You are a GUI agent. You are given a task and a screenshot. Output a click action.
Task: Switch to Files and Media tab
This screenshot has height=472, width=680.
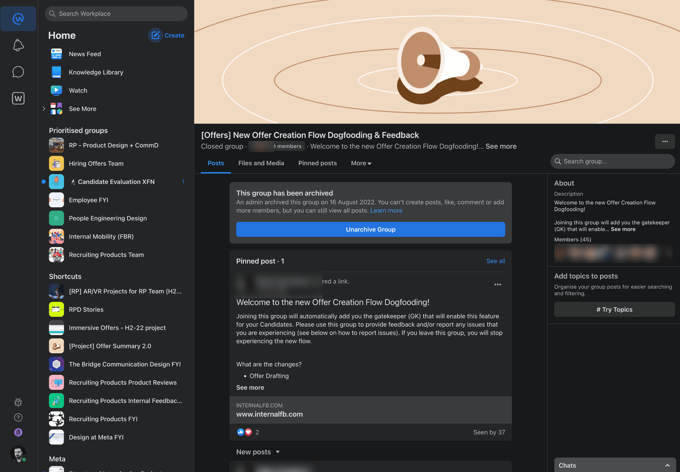261,163
